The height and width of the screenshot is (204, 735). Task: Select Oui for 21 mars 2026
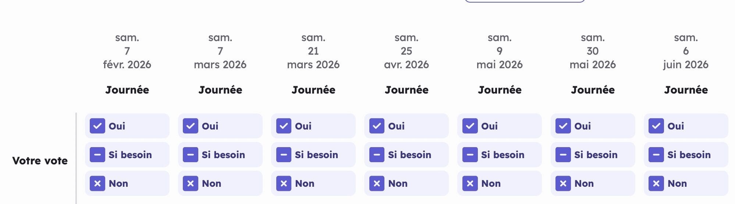click(x=313, y=126)
